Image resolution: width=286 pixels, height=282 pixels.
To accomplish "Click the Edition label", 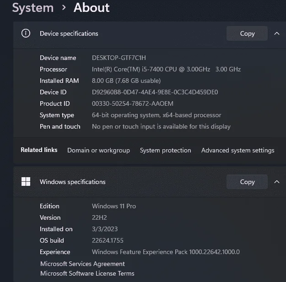I will [49, 206].
